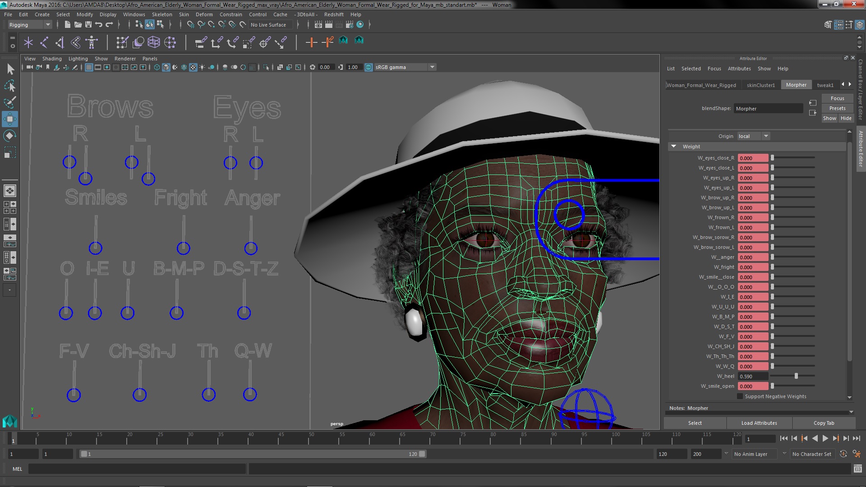
Task: Click the HumanIK figure shelf icon
Action: pos(92,42)
